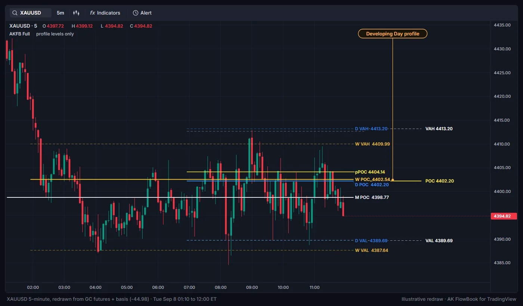Create an alert with the Alert button
Screen dimensions: 523x306
[x=142, y=13]
